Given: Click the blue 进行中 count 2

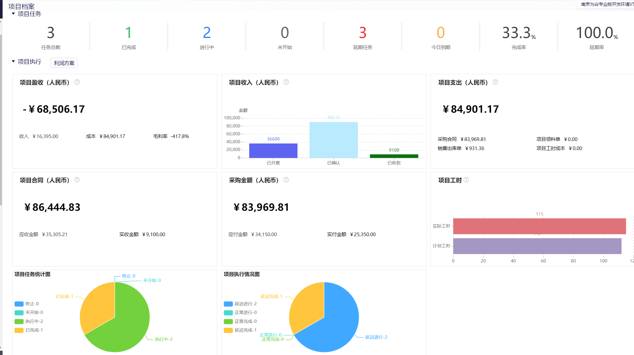Looking at the screenshot, I should point(207,33).
